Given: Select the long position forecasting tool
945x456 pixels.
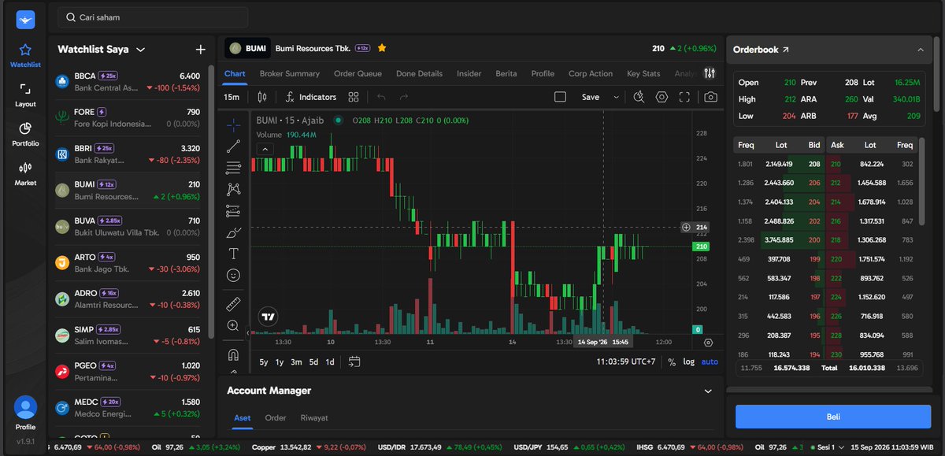Looking at the screenshot, I should point(234,210).
